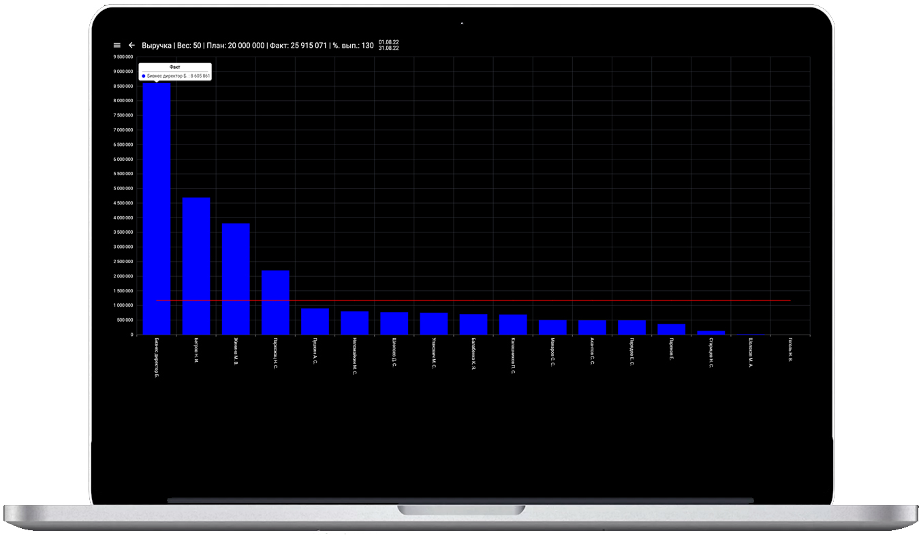Click the date range 01.08.22–31.08.22

click(x=388, y=45)
